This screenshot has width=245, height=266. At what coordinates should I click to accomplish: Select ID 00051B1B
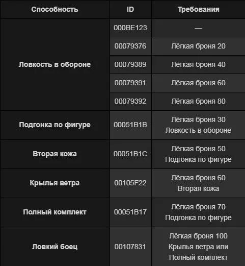pyautogui.click(x=130, y=125)
